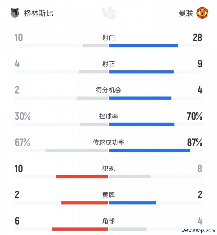
Task: Click the red 角球 corners bar
Action: click(80, 229)
